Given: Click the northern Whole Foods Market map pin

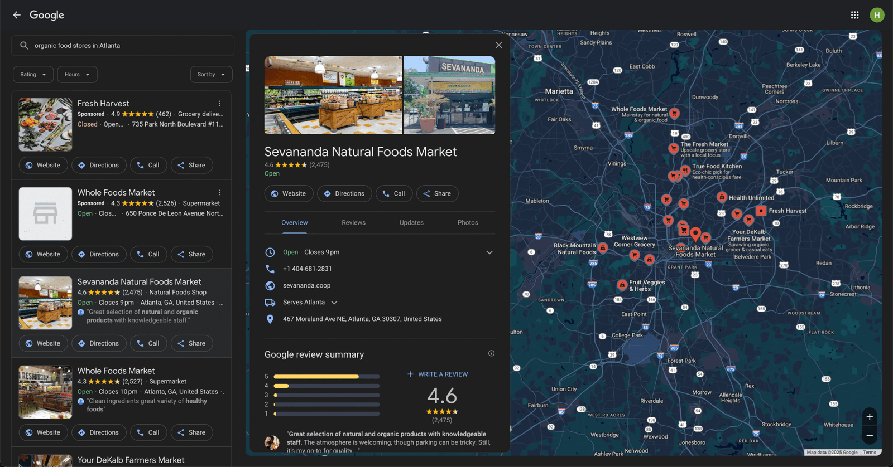Looking at the screenshot, I should [674, 114].
